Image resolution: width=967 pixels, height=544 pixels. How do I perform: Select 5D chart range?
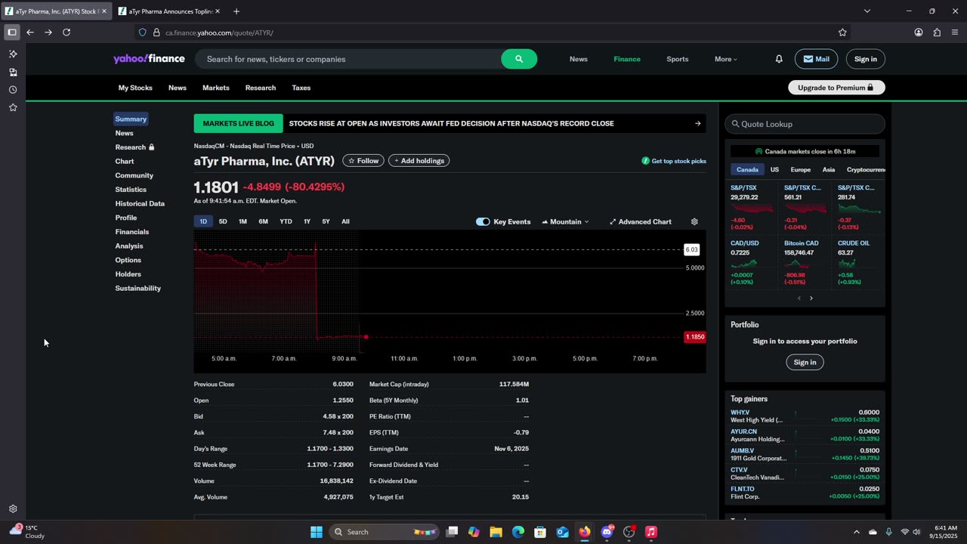(x=223, y=221)
